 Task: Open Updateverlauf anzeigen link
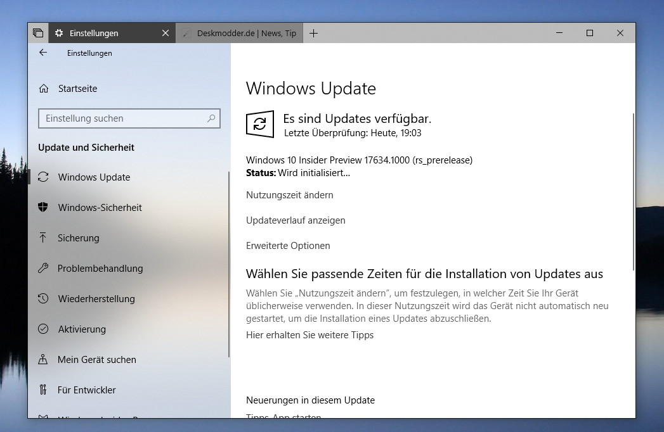point(296,220)
